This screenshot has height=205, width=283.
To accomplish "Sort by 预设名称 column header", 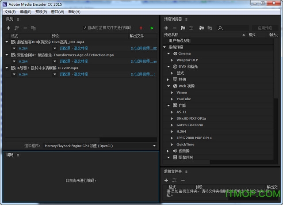I will (x=171, y=35).
